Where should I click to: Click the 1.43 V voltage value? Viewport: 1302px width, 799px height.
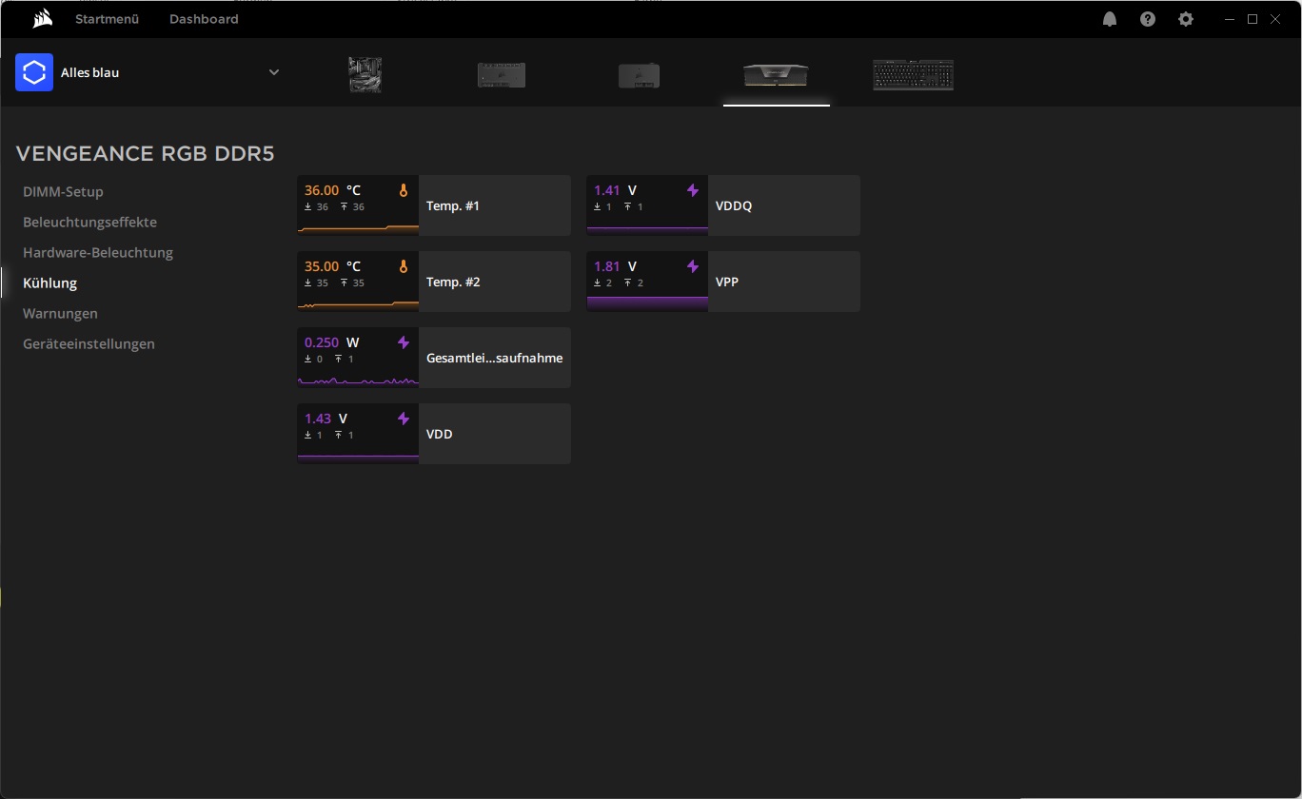tap(325, 419)
